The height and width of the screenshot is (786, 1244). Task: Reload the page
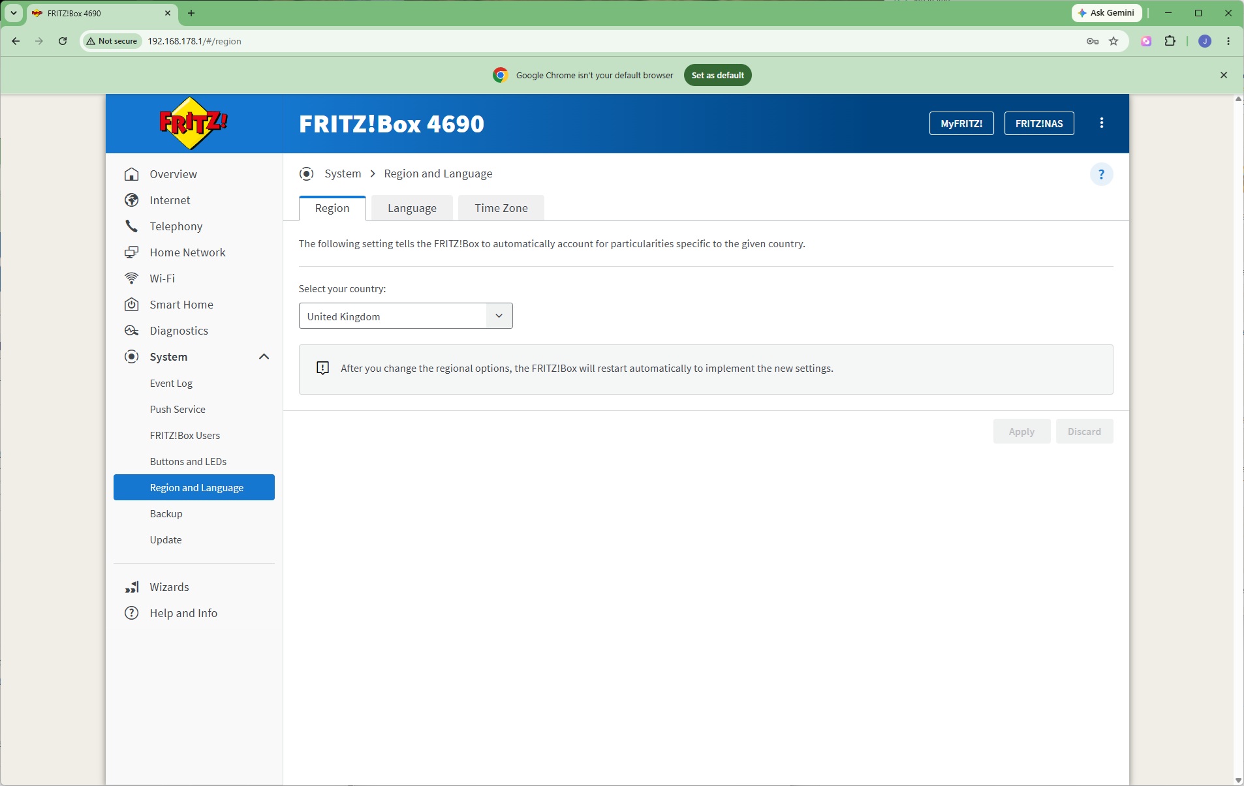click(63, 41)
